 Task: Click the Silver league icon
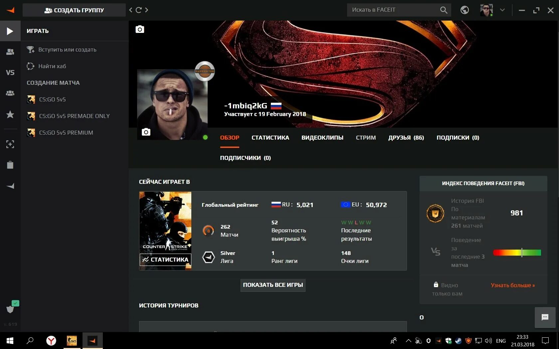tap(209, 257)
